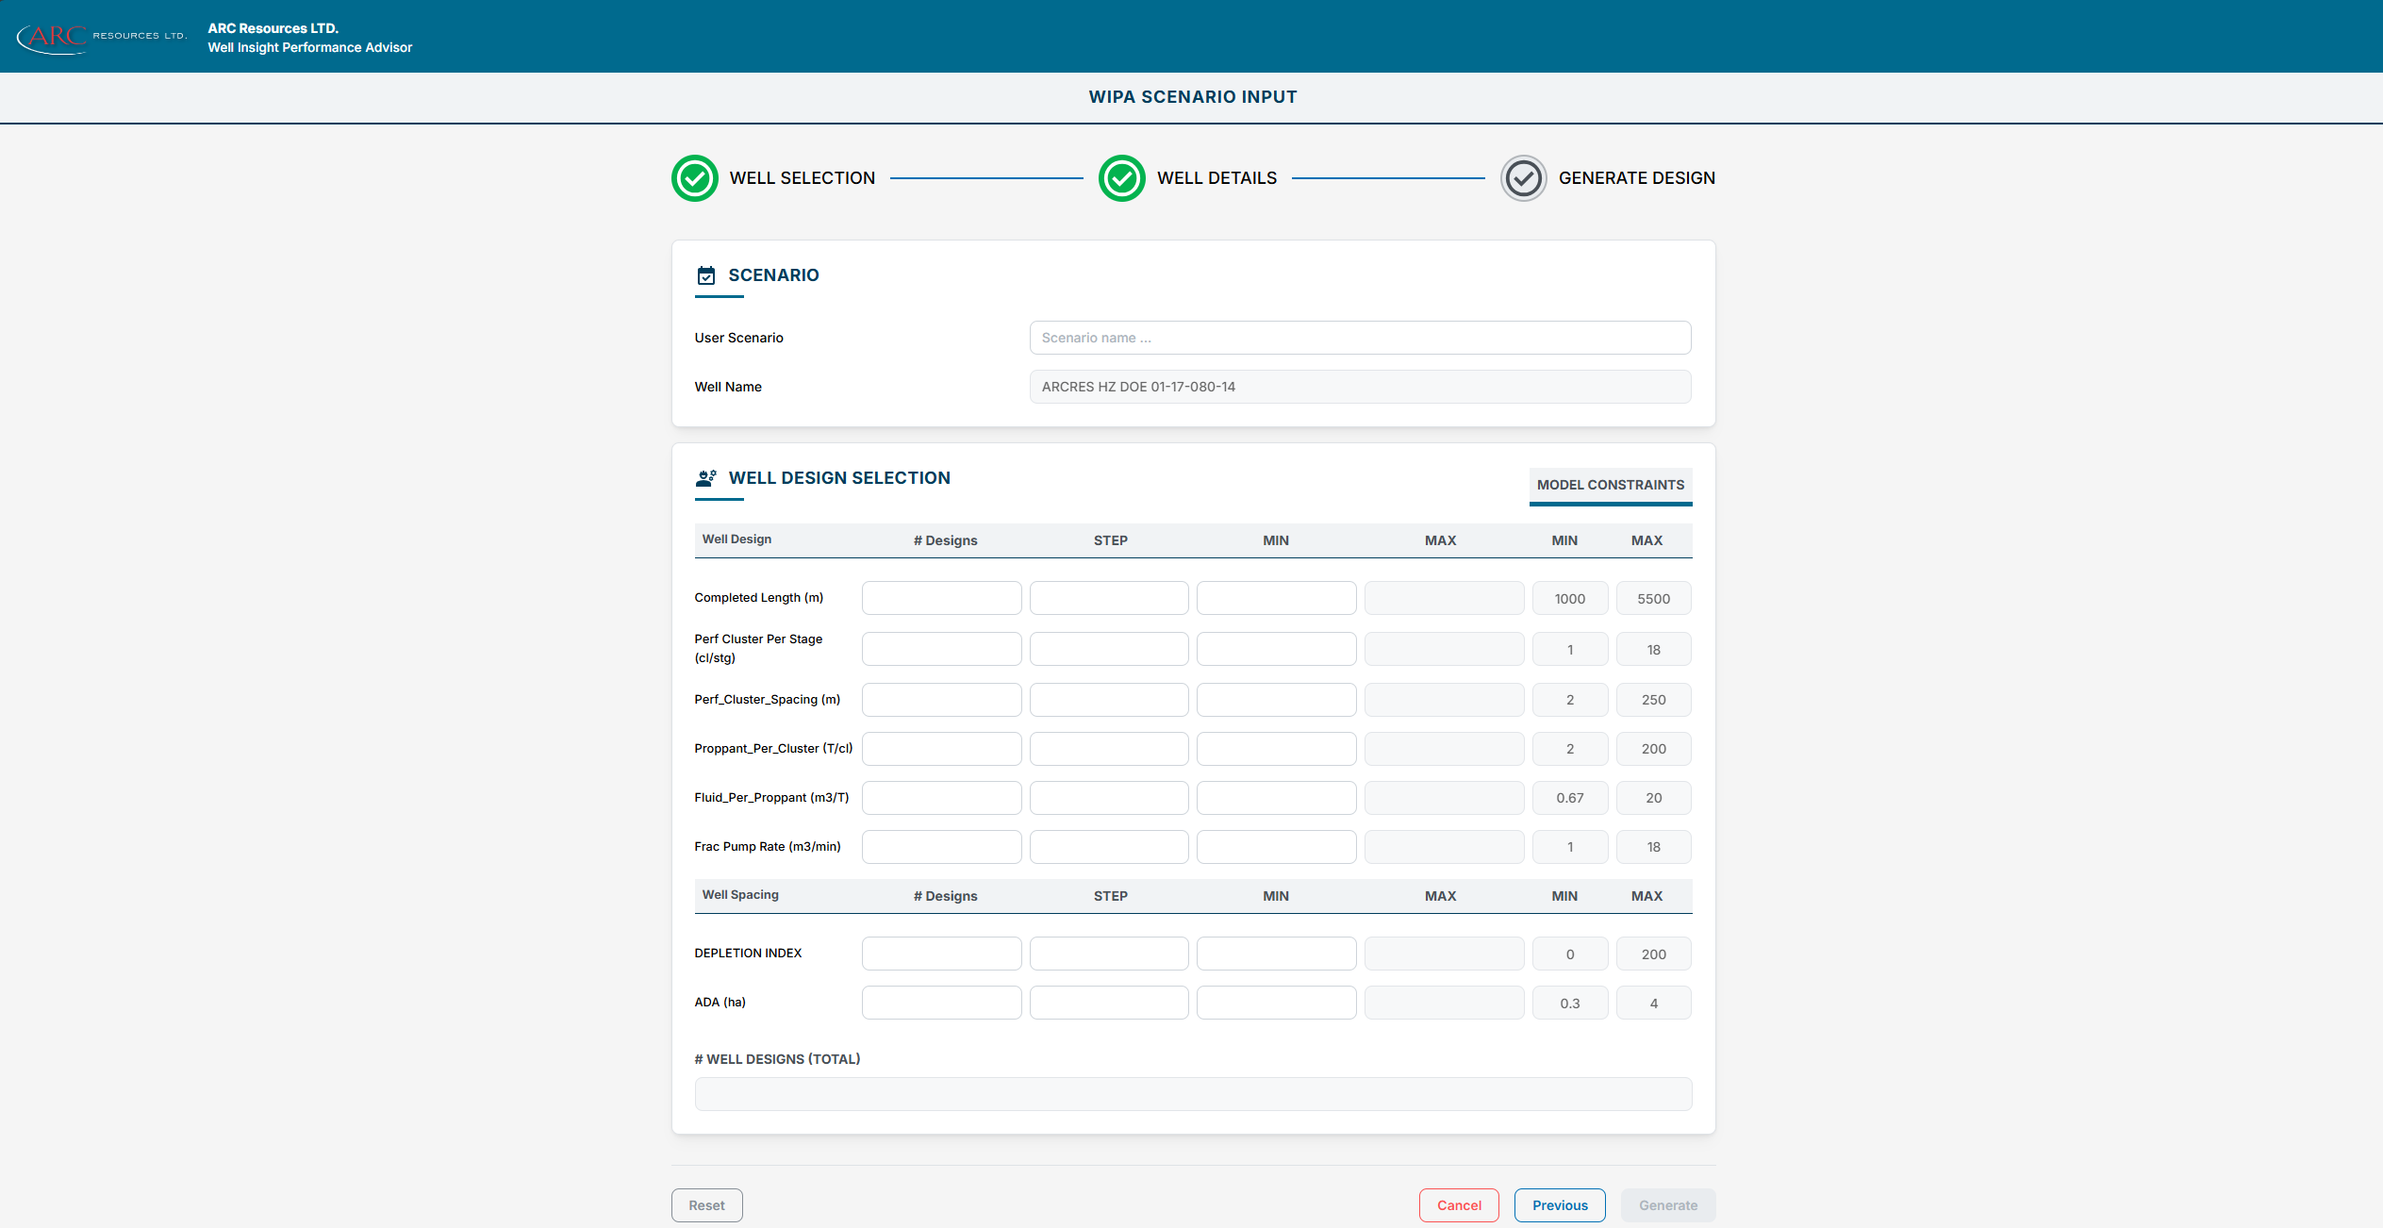Image resolution: width=2383 pixels, height=1228 pixels.
Task: Focus the Scenario name input field
Action: coord(1360,338)
